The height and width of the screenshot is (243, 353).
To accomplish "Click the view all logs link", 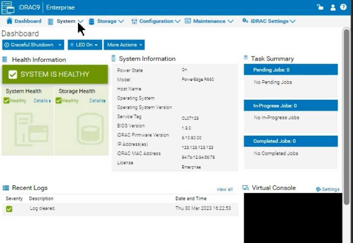I will click(x=225, y=189).
